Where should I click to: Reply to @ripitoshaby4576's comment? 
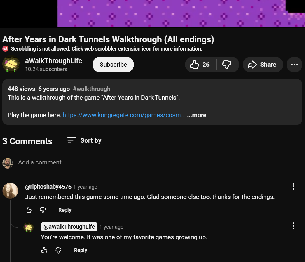[x=65, y=210]
